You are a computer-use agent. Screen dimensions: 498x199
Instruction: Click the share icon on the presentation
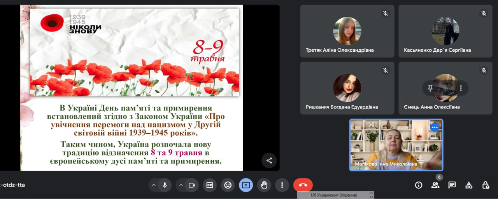pos(269,161)
